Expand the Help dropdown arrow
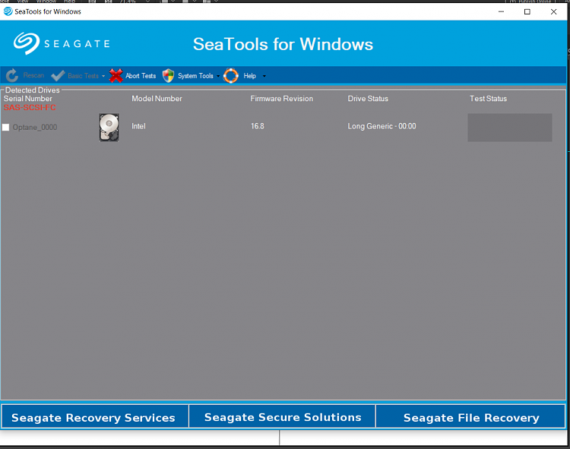The image size is (570, 449). click(264, 76)
